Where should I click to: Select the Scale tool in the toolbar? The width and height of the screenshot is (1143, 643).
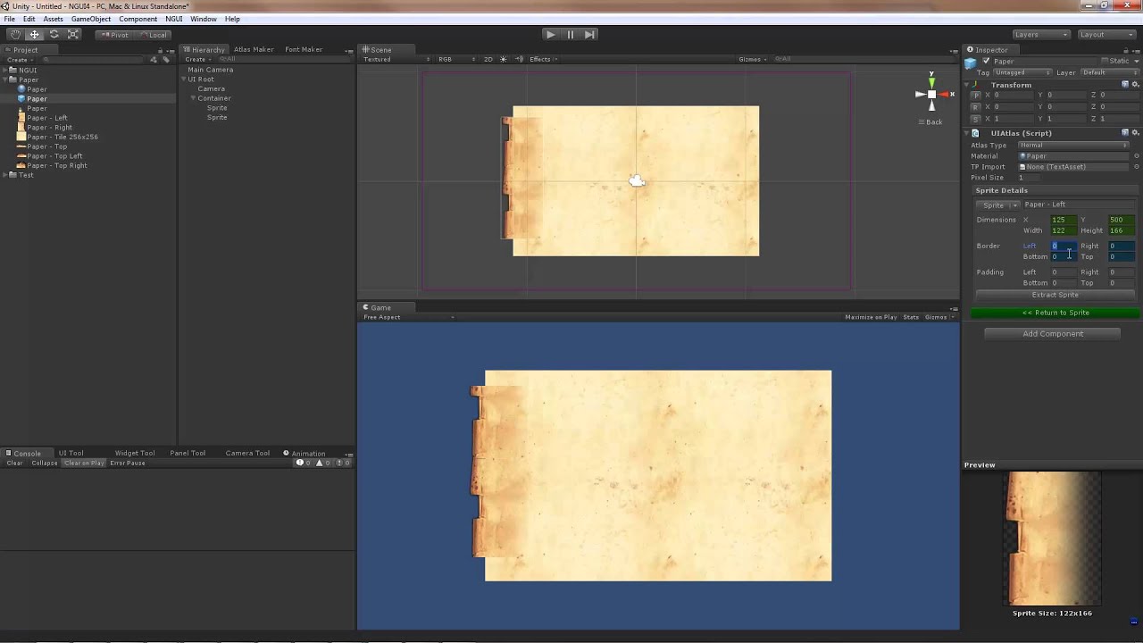(x=73, y=35)
